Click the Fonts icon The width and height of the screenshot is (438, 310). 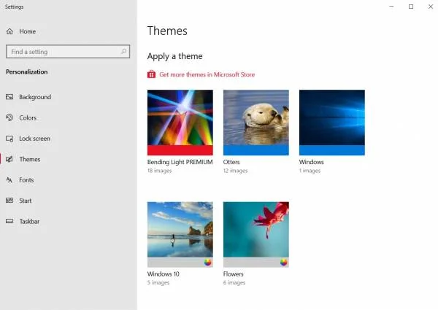point(9,180)
